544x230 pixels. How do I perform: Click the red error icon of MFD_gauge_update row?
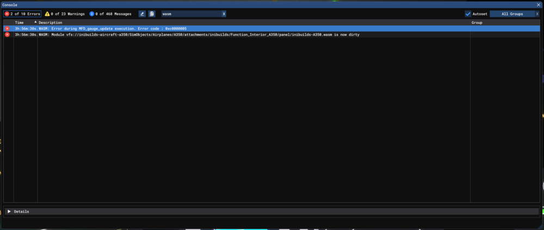coord(7,28)
